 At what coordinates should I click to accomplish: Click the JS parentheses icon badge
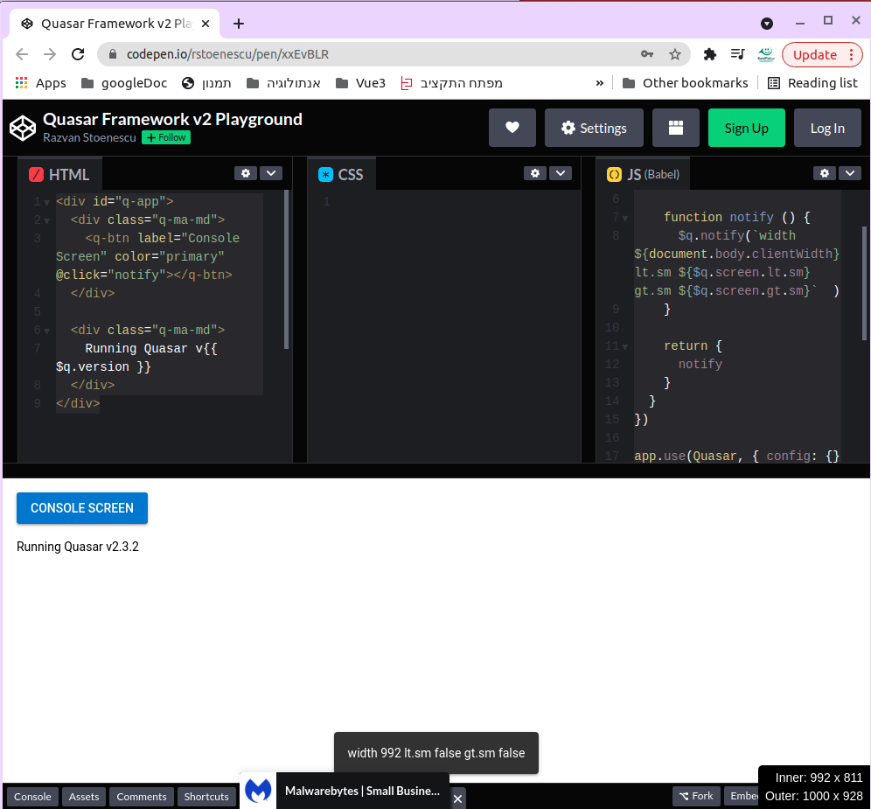coord(614,174)
